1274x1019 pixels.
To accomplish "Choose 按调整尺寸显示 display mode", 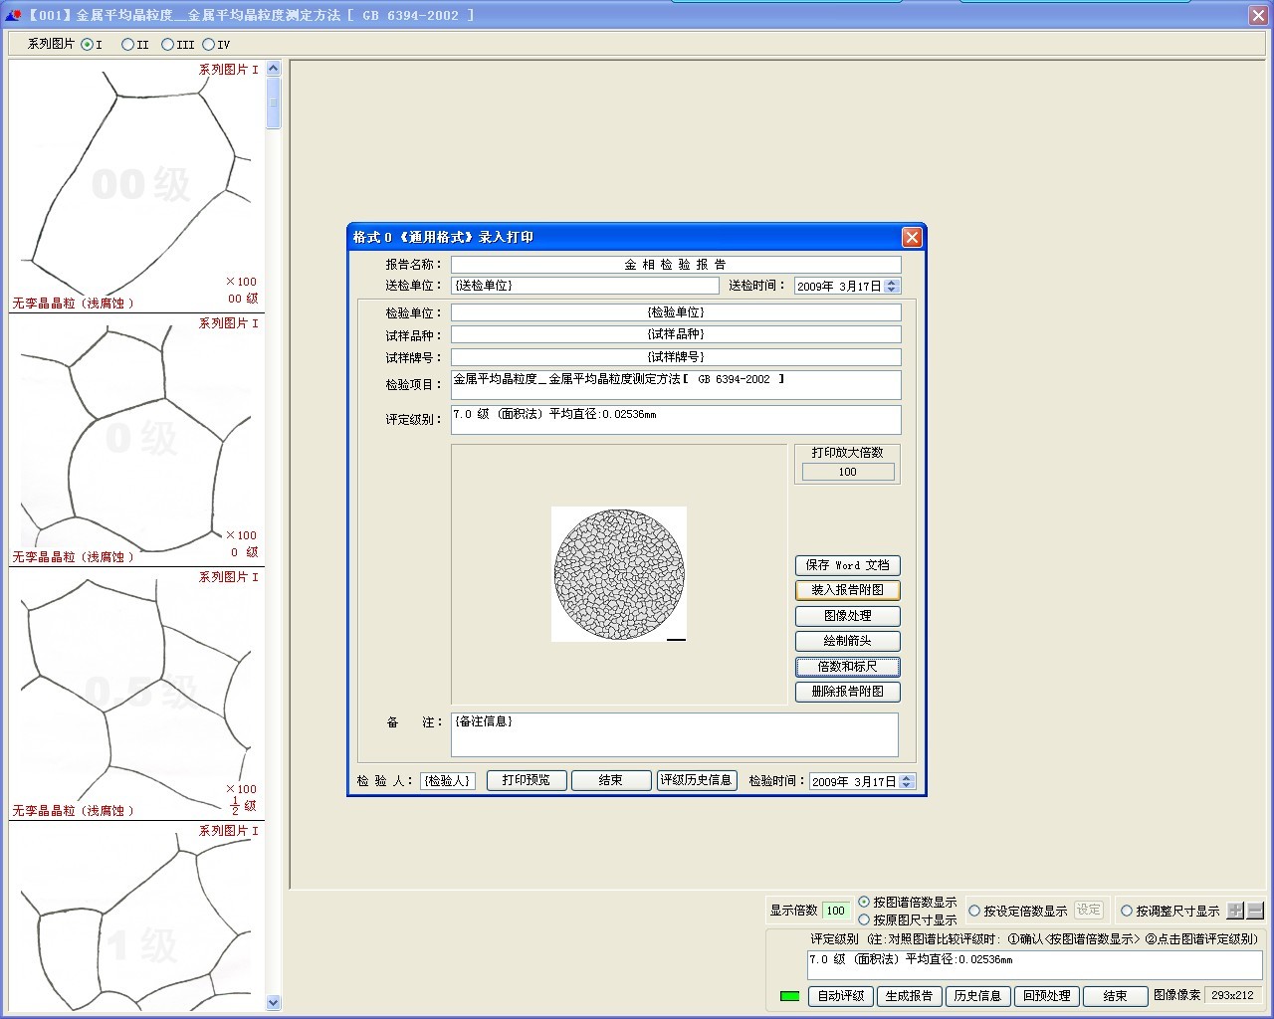I will (1127, 911).
